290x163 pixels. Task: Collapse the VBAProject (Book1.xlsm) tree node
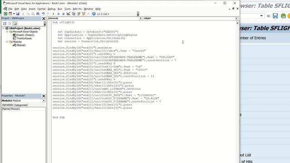3,28
